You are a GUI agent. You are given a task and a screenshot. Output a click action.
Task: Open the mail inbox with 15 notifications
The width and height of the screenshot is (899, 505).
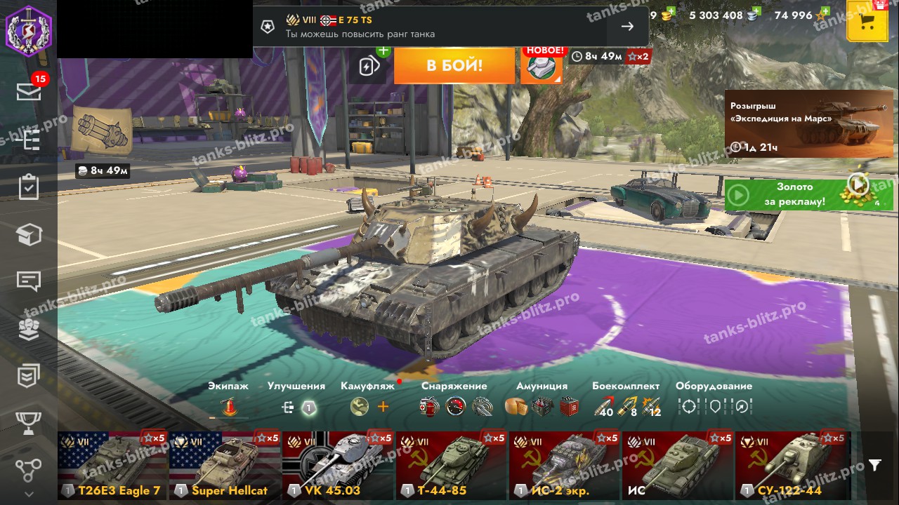pyautogui.click(x=29, y=90)
